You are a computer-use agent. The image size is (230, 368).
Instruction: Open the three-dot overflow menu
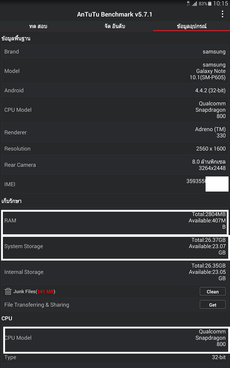(x=223, y=14)
